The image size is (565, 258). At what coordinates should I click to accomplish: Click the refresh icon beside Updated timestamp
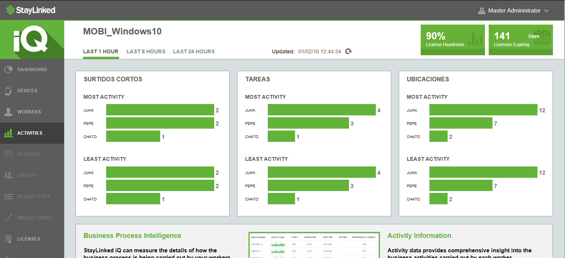point(349,51)
